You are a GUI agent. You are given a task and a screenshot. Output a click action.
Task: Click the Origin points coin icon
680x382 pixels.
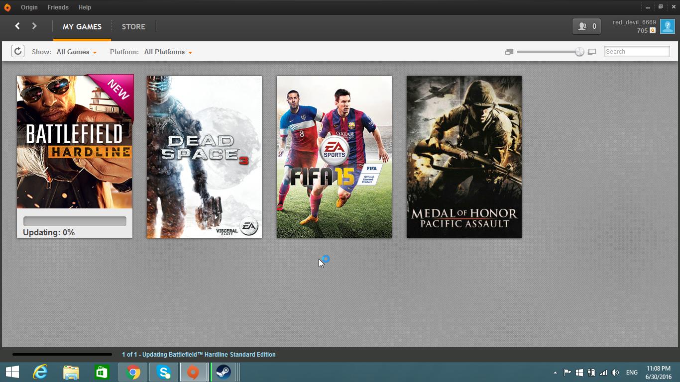point(653,31)
